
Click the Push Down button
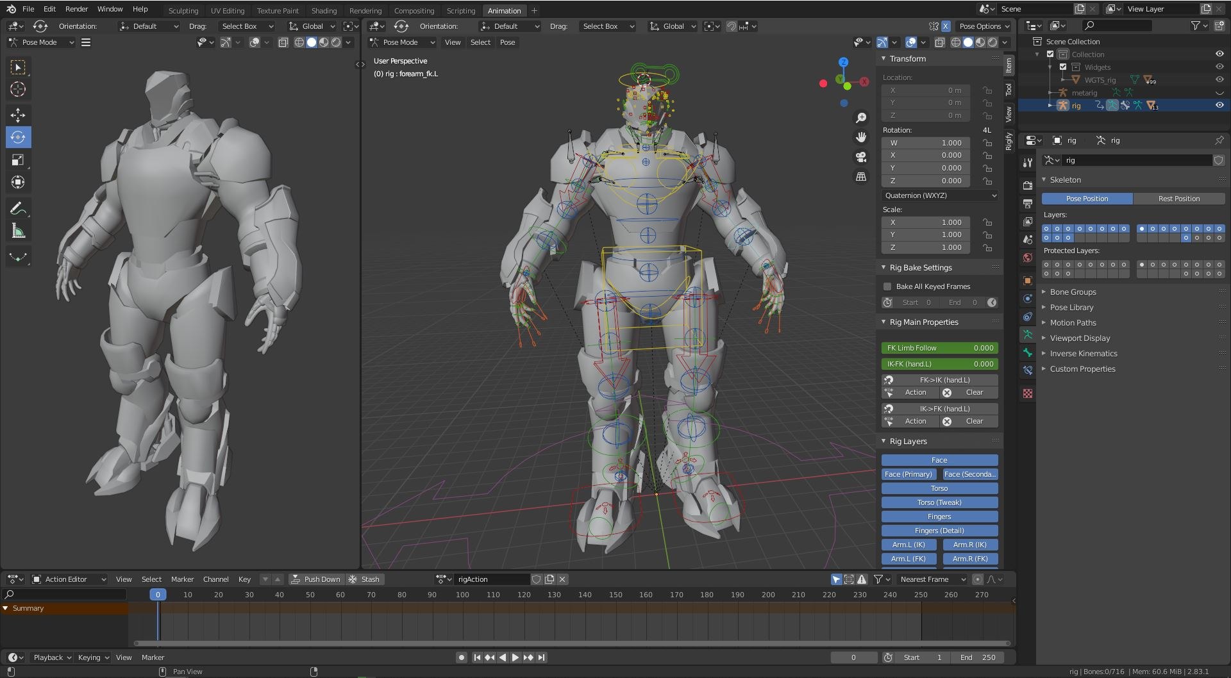click(x=316, y=579)
